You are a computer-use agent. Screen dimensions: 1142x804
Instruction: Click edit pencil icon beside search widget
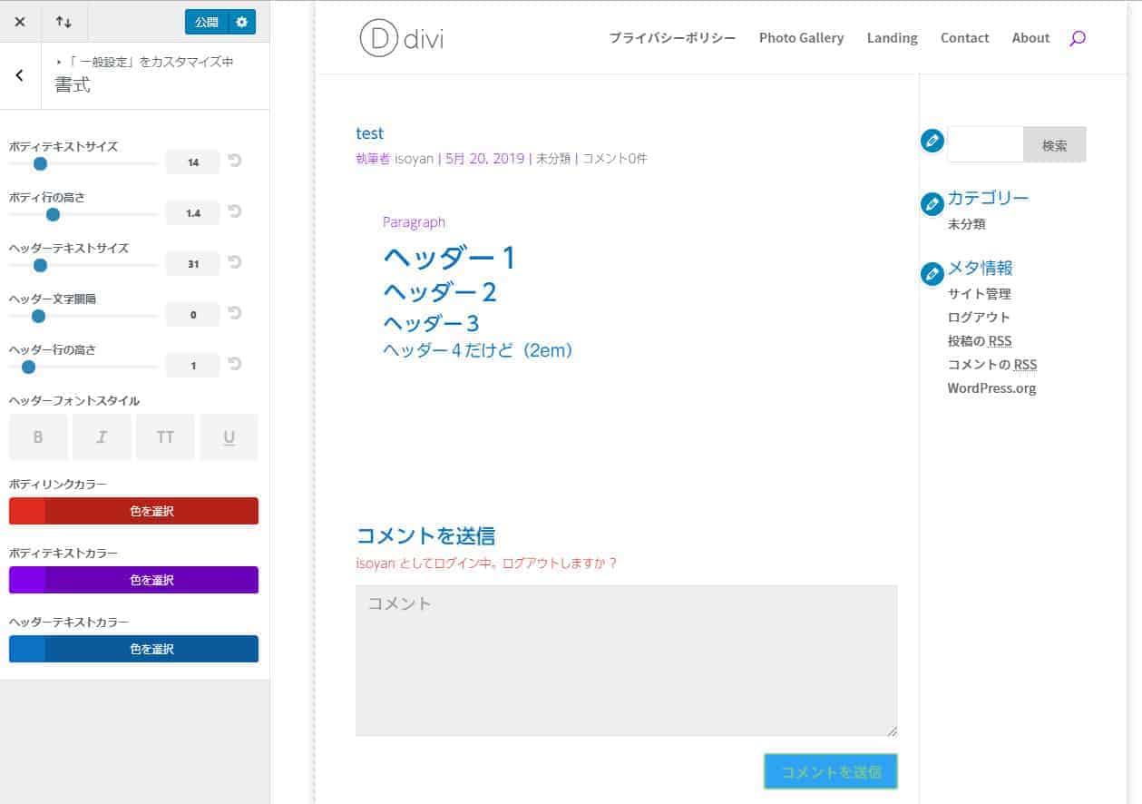point(932,142)
